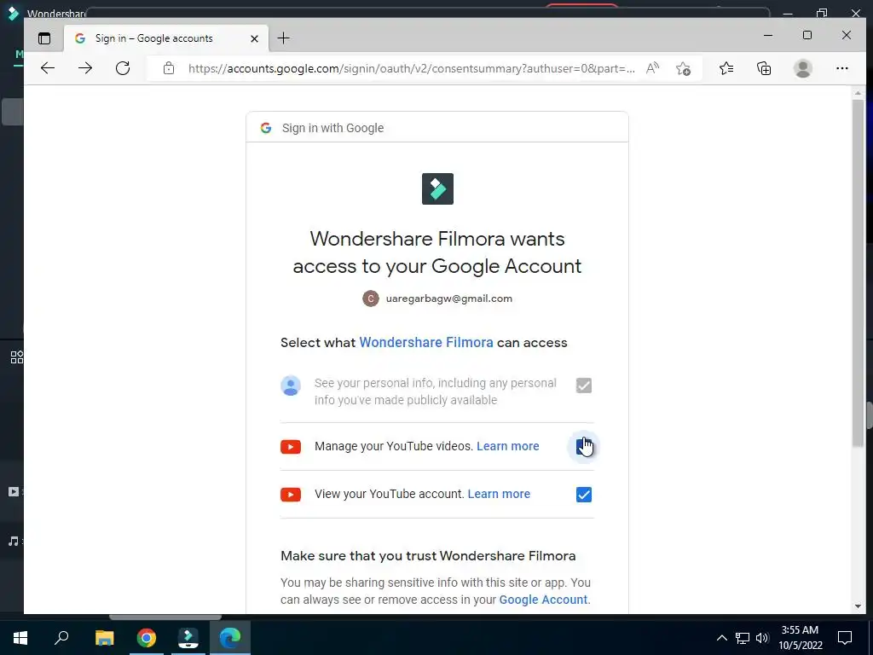Open the network status tray icon
This screenshot has width=873, height=655.
pos(743,638)
